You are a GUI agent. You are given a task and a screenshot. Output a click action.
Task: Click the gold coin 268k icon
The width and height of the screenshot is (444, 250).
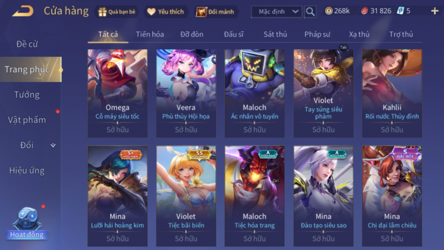329,11
